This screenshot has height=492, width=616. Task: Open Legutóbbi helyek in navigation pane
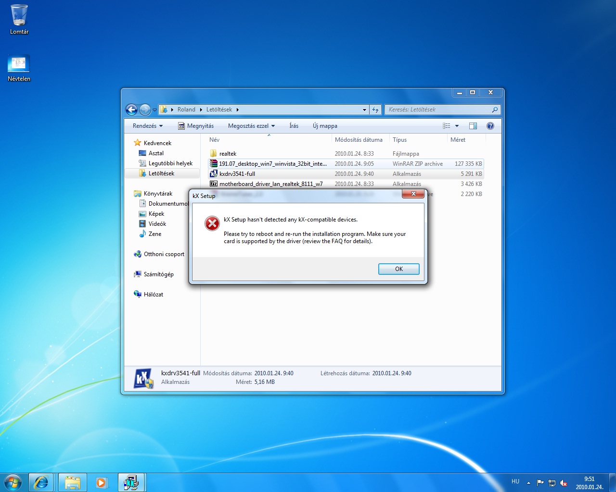pyautogui.click(x=166, y=163)
